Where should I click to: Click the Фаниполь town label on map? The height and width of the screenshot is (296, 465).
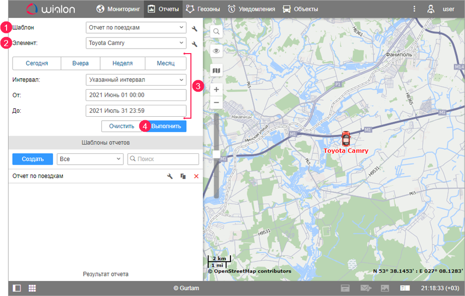coord(398,55)
